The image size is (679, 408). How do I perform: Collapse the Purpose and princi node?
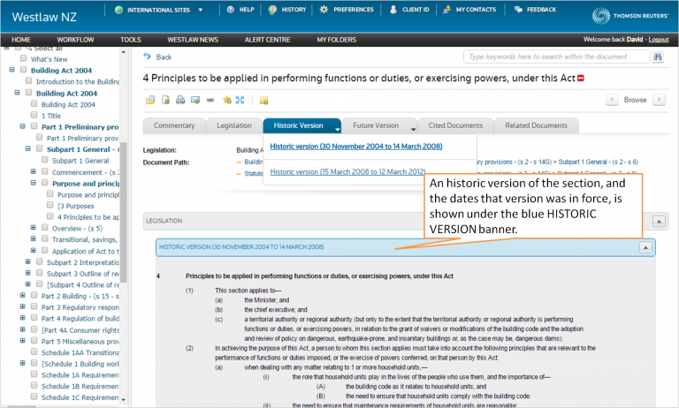tap(34, 183)
